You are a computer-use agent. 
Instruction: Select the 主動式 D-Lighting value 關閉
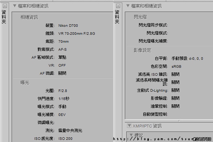point(175,90)
